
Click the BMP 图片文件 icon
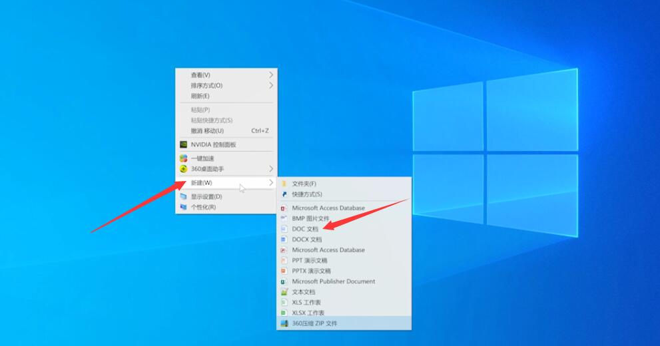(284, 218)
